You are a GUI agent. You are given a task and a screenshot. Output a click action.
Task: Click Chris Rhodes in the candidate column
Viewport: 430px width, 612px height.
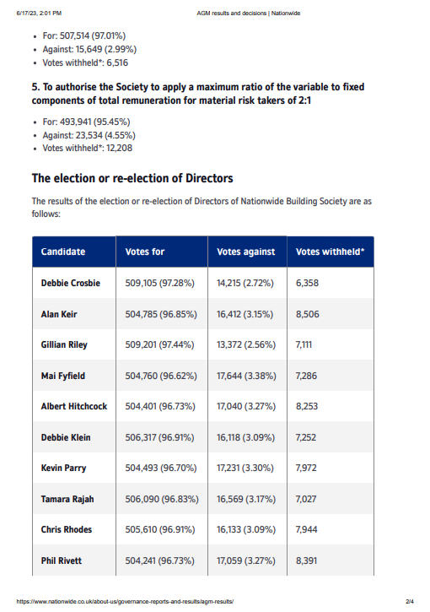point(67,529)
